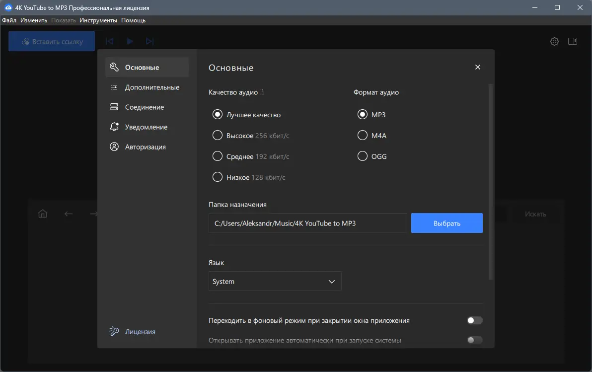Open the Инструменты menu
Image resolution: width=592 pixels, height=372 pixels.
(98, 20)
